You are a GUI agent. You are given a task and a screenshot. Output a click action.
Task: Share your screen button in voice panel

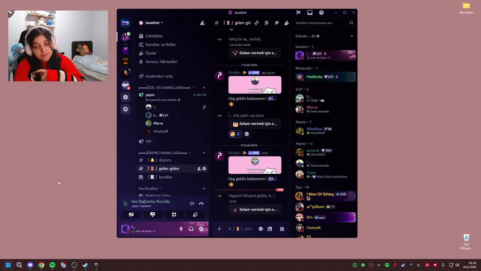point(153,215)
